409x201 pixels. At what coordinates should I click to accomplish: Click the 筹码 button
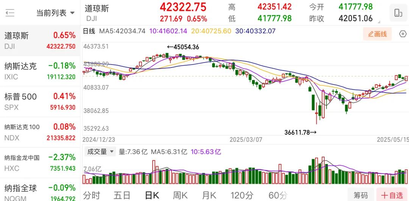[361, 195]
